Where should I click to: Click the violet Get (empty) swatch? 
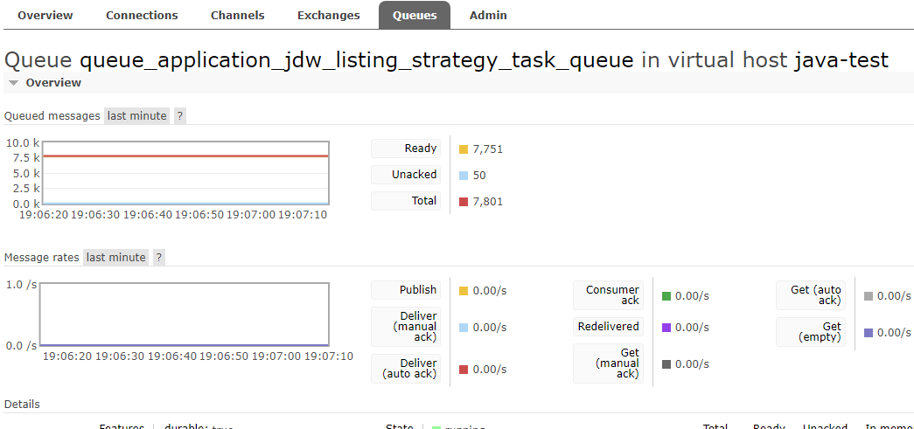(x=869, y=333)
